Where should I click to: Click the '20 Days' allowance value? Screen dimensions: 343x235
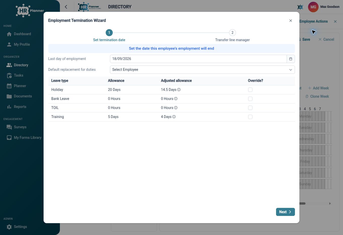(114, 90)
